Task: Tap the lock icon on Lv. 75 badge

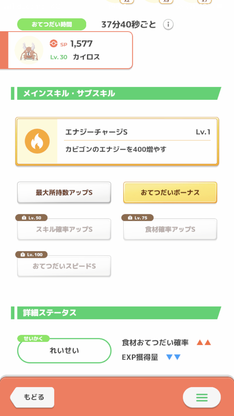Action: click(130, 218)
